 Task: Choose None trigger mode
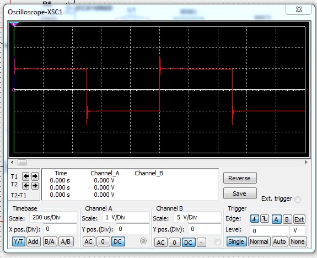click(x=298, y=241)
